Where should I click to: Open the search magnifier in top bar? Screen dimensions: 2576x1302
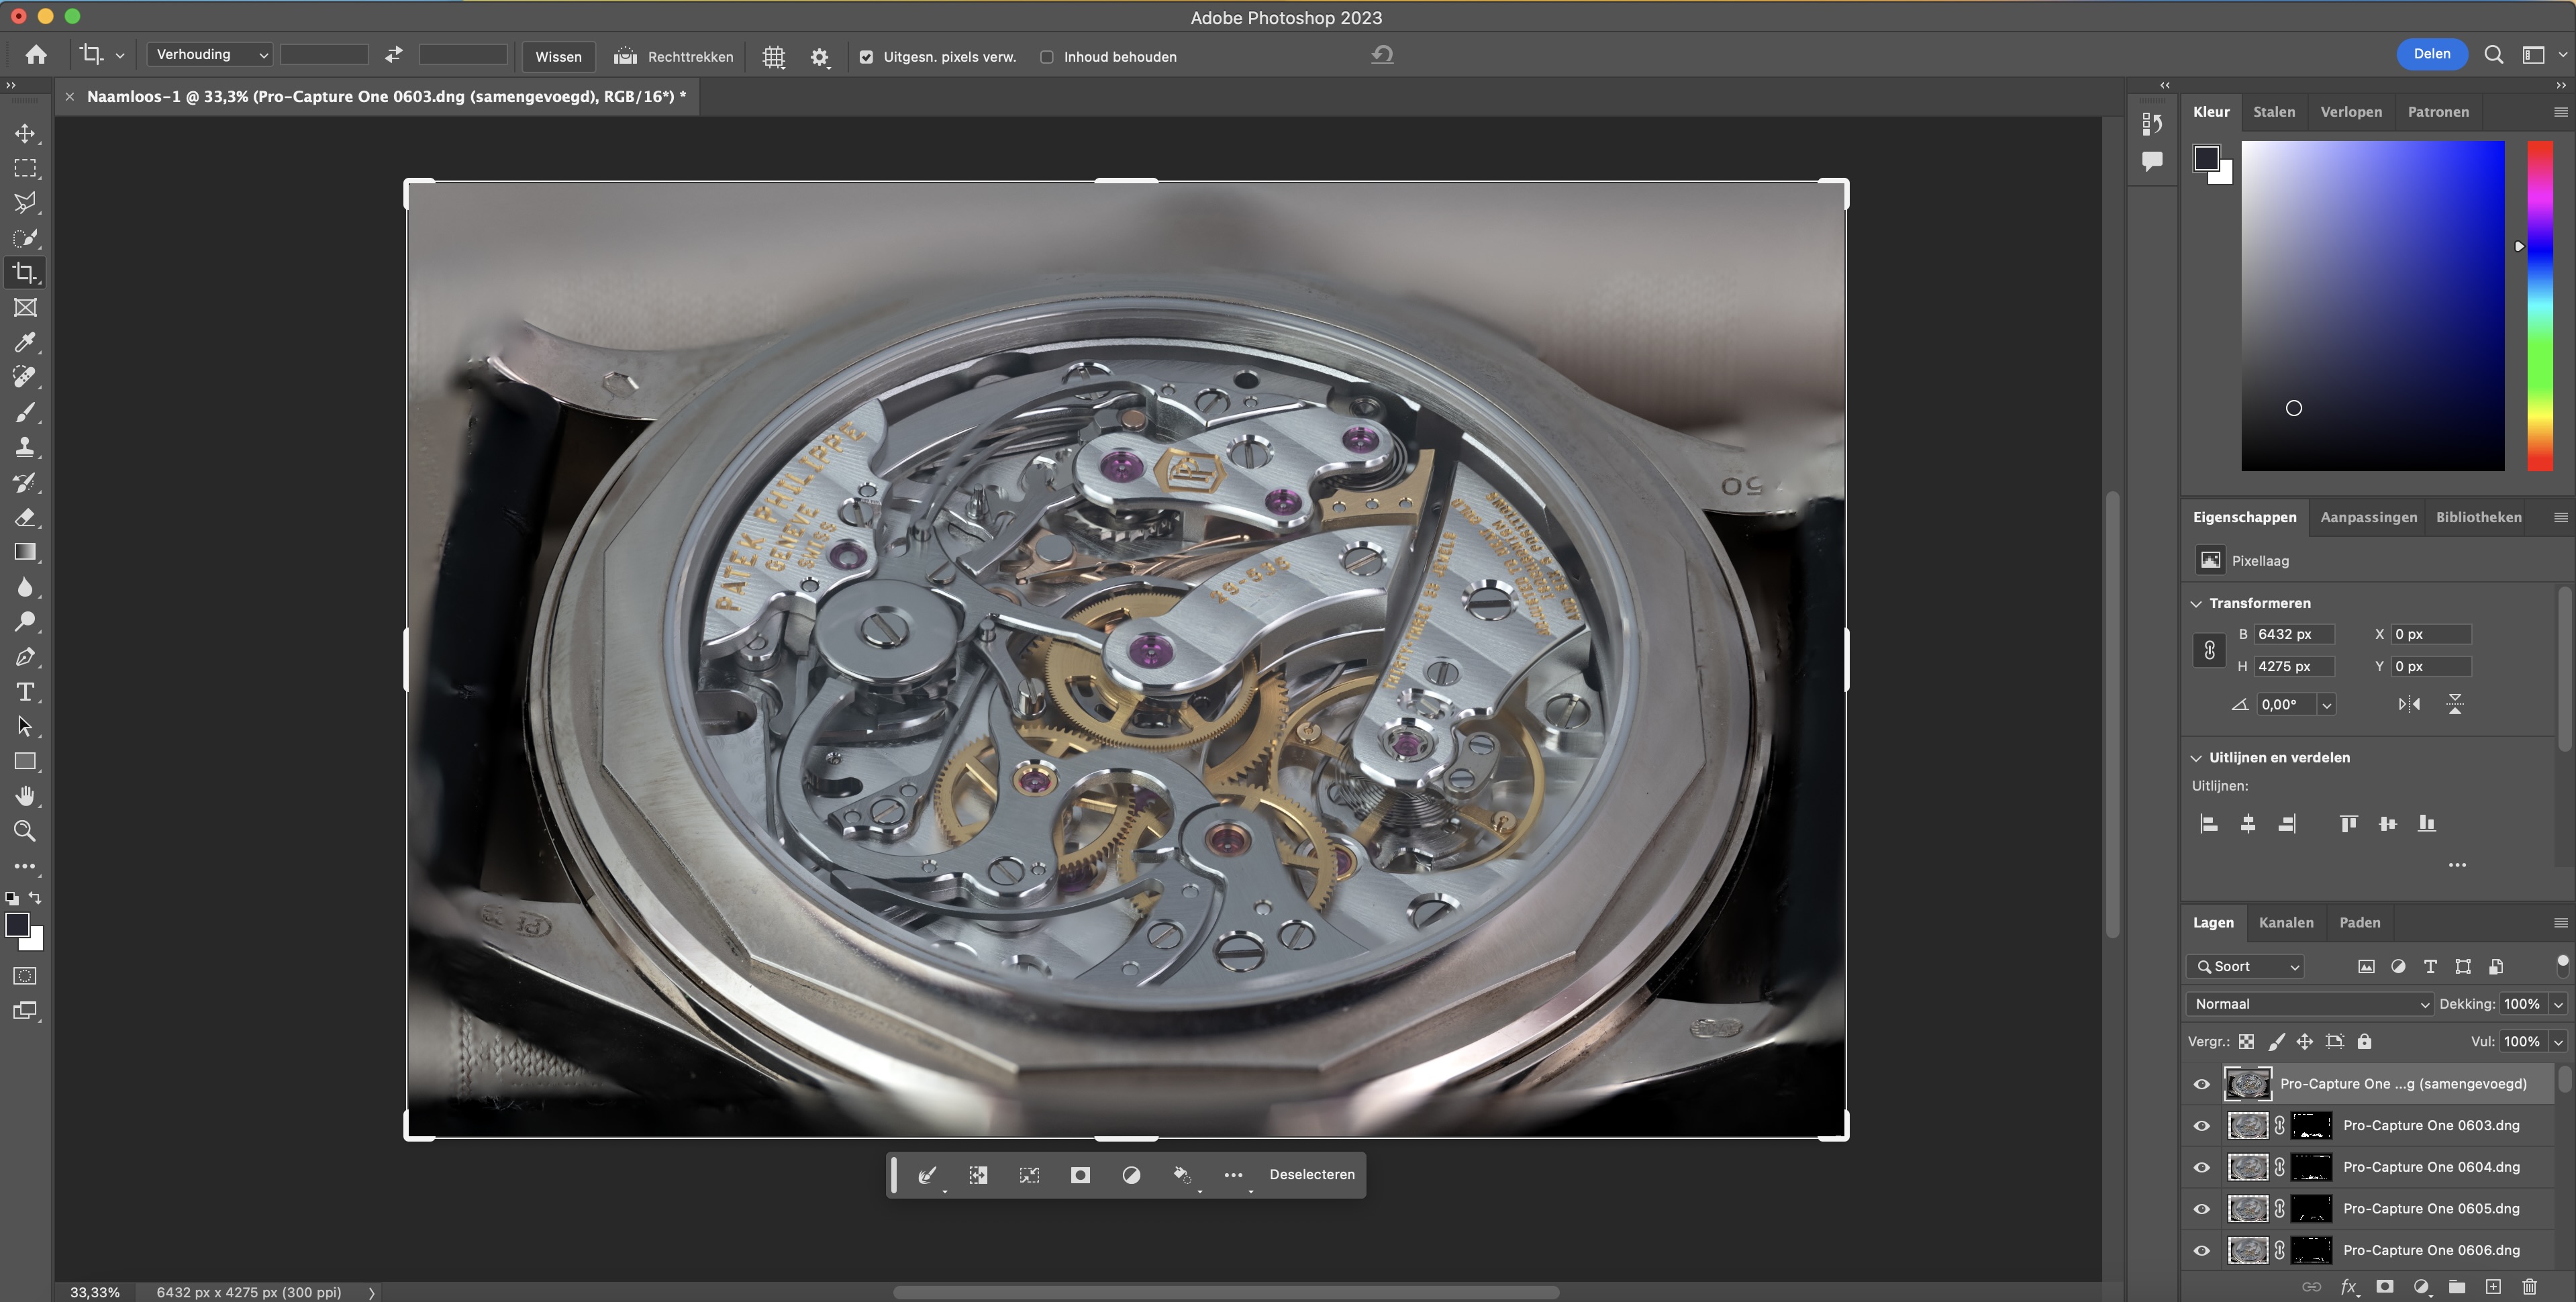coord(2494,55)
